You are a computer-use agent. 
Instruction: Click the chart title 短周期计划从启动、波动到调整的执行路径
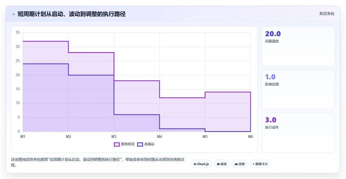72,14
